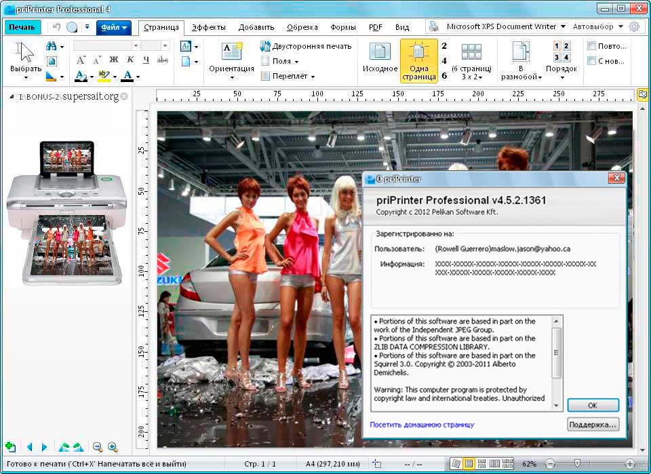Open the Добавить tab
Image resolution: width=651 pixels, height=474 pixels.
256,27
